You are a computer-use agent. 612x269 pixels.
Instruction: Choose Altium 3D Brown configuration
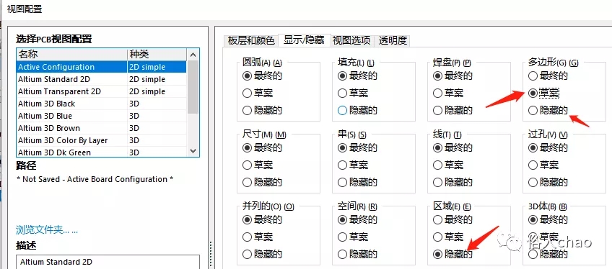(102, 128)
